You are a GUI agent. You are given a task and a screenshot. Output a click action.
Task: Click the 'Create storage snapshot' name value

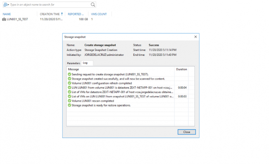[100, 45]
